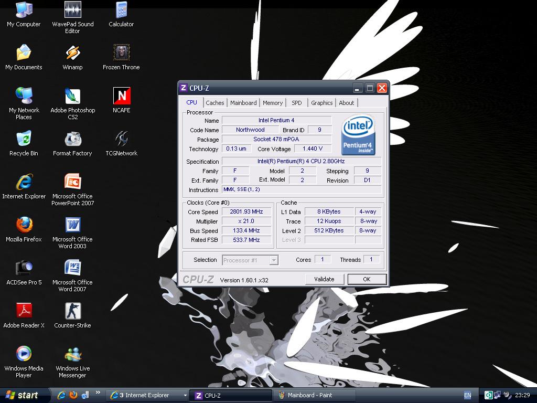
Task: Select the Windows Live Messenger icon
Action: pos(72,362)
